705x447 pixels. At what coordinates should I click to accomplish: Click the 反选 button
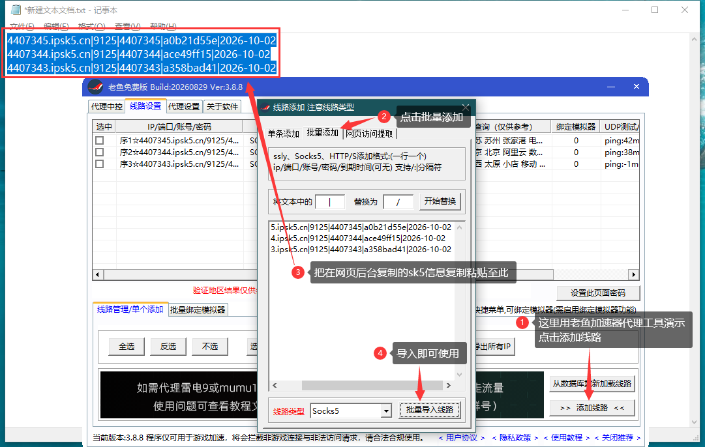(x=168, y=347)
